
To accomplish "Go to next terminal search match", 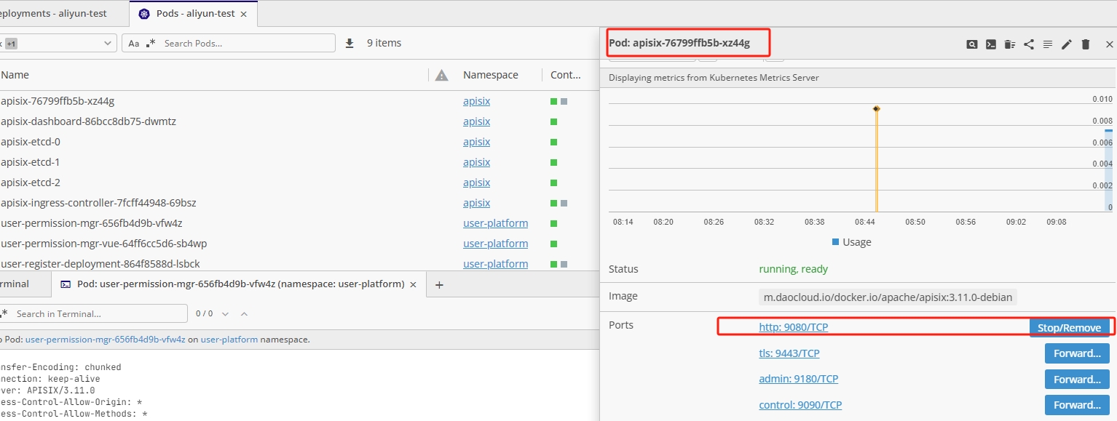I will pos(225,314).
